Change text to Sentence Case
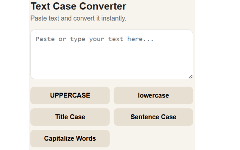240x150 pixels. (153, 117)
